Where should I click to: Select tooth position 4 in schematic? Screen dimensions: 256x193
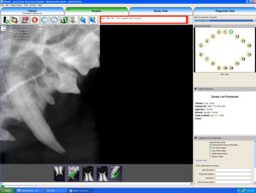click(207, 41)
